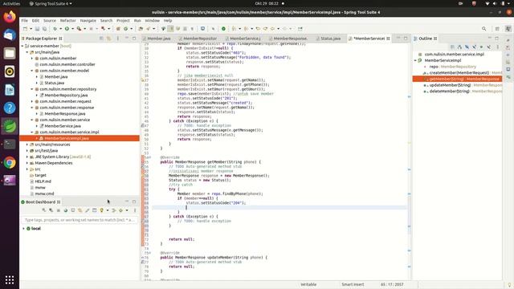Image resolution: width=514 pixels, height=289 pixels.
Task: Click the New file toolbar icon
Action: pyautogui.click(x=25, y=29)
